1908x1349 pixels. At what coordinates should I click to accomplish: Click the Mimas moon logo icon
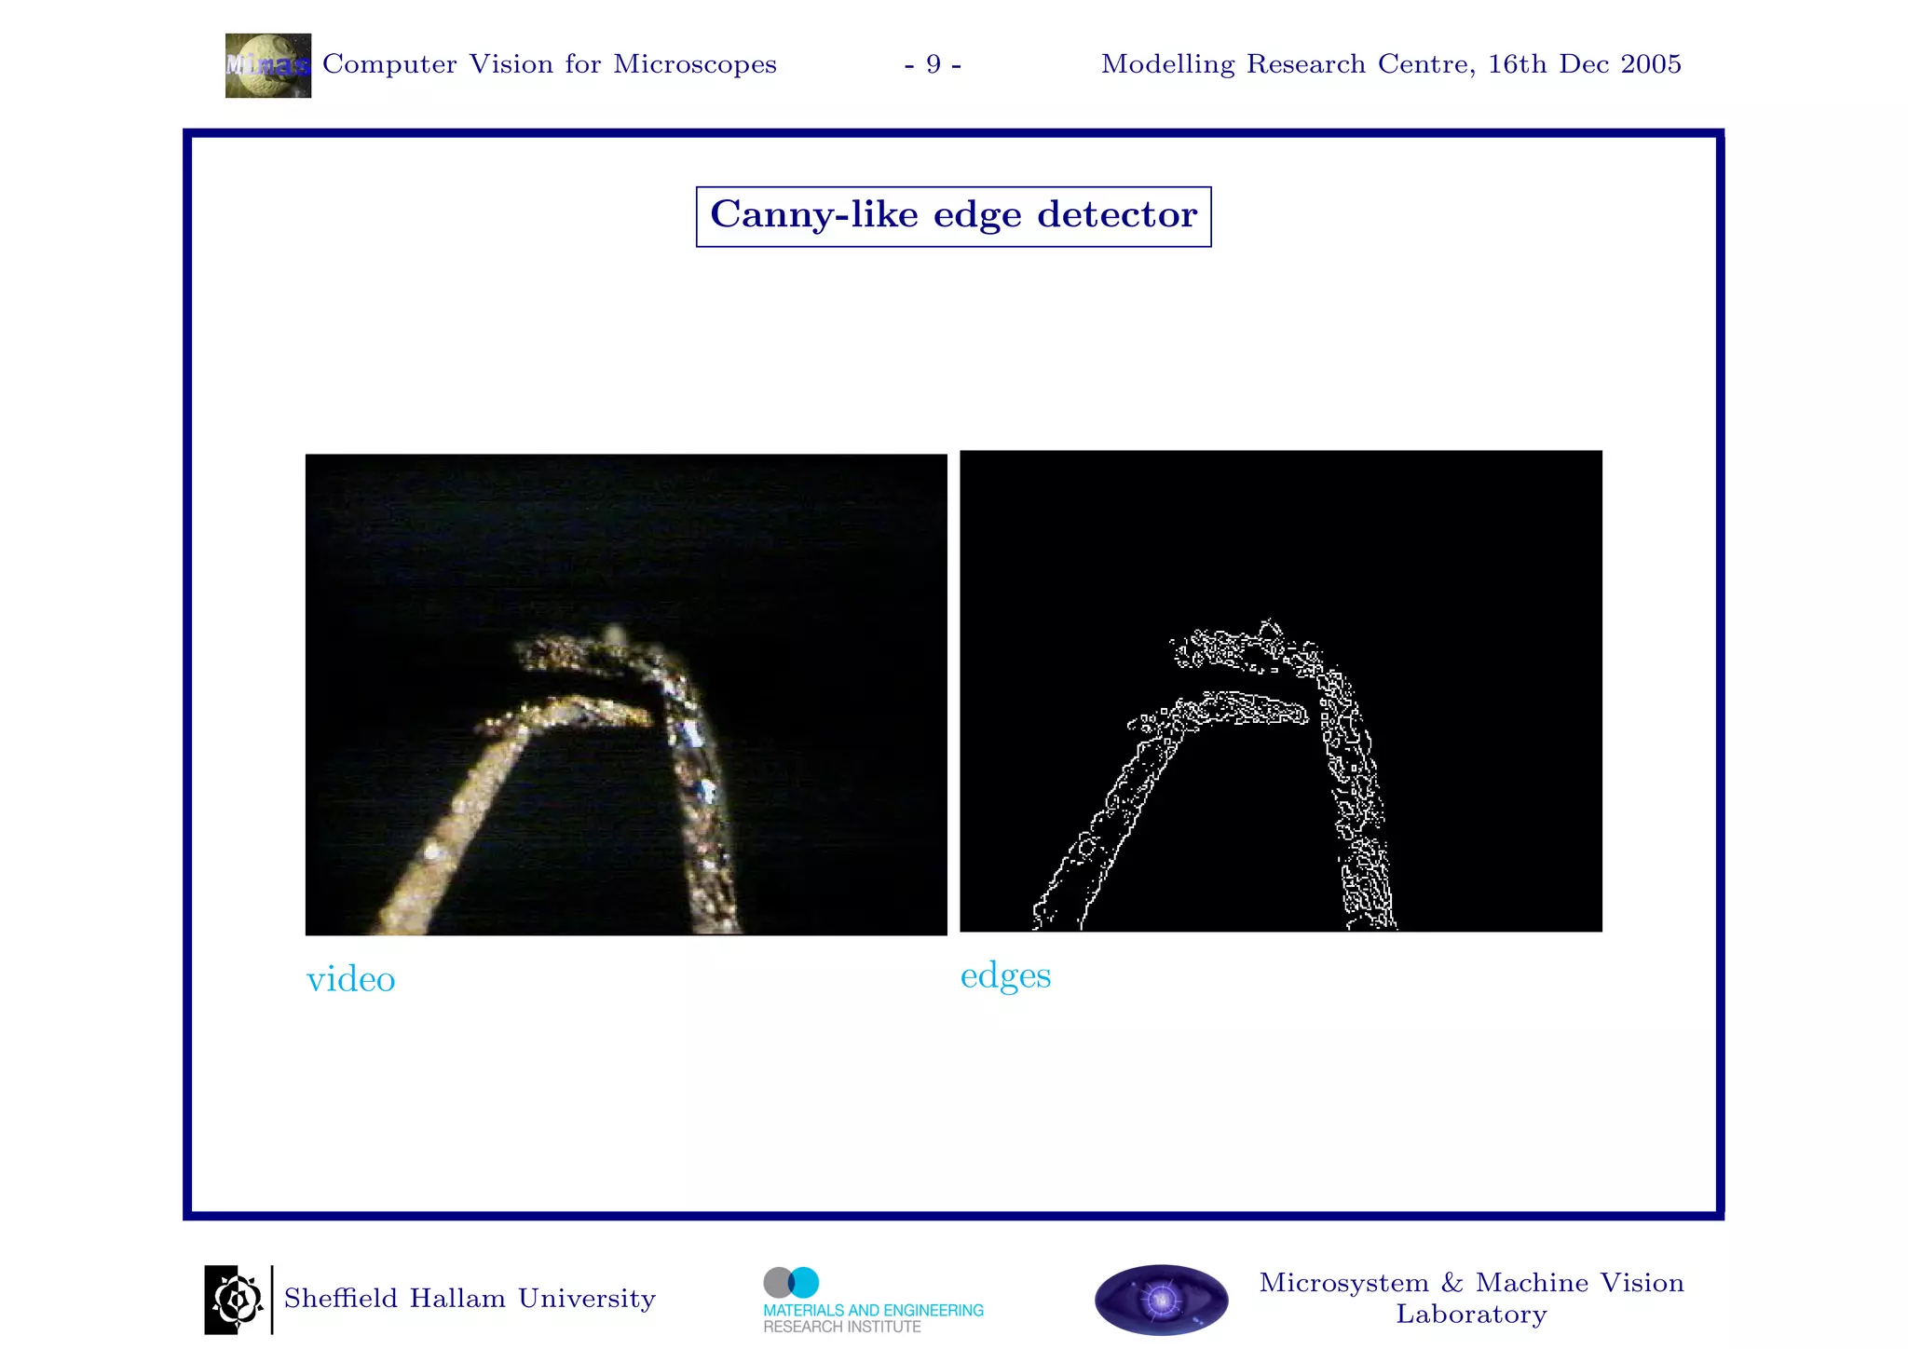tap(268, 65)
